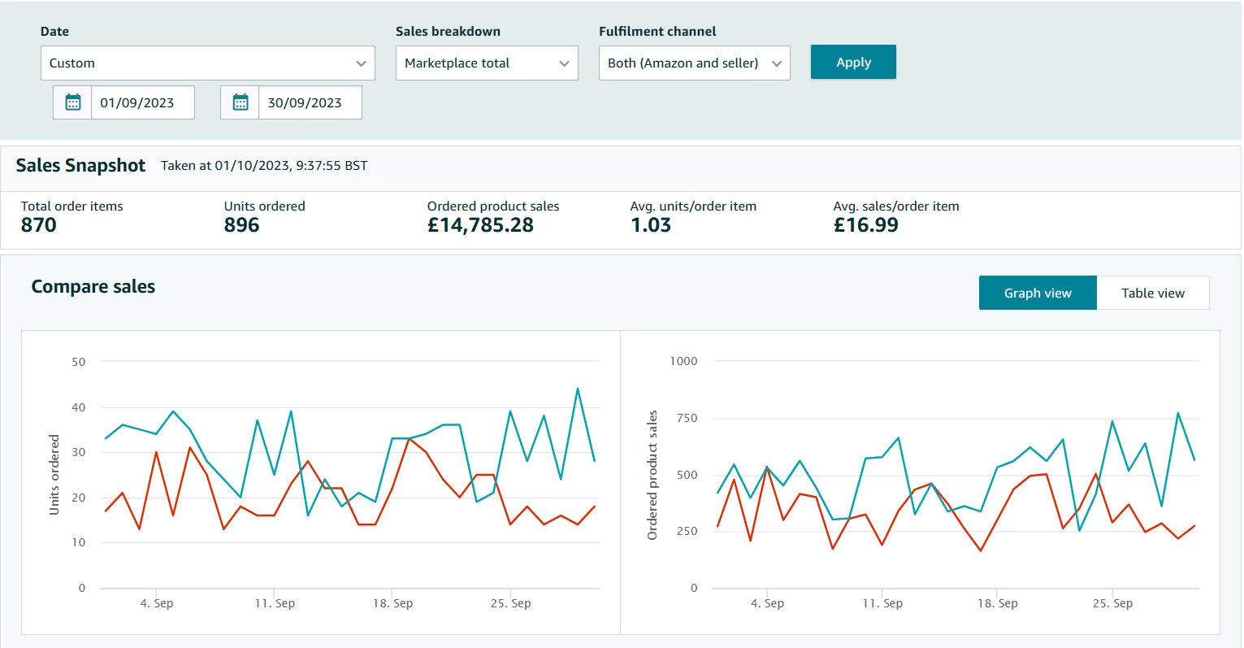Switch to the Graph view tab
The width and height of the screenshot is (1244, 648).
pos(1038,293)
